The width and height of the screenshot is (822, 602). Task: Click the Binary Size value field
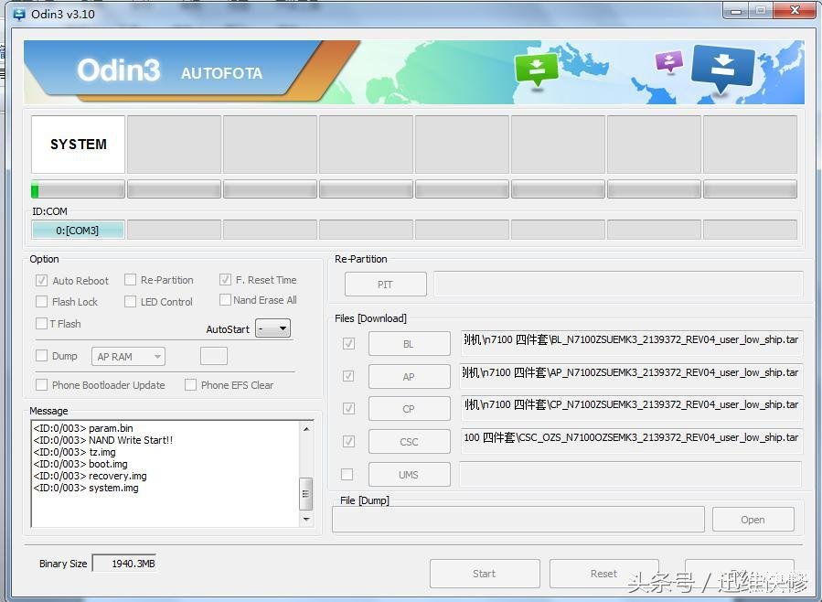[x=124, y=564]
